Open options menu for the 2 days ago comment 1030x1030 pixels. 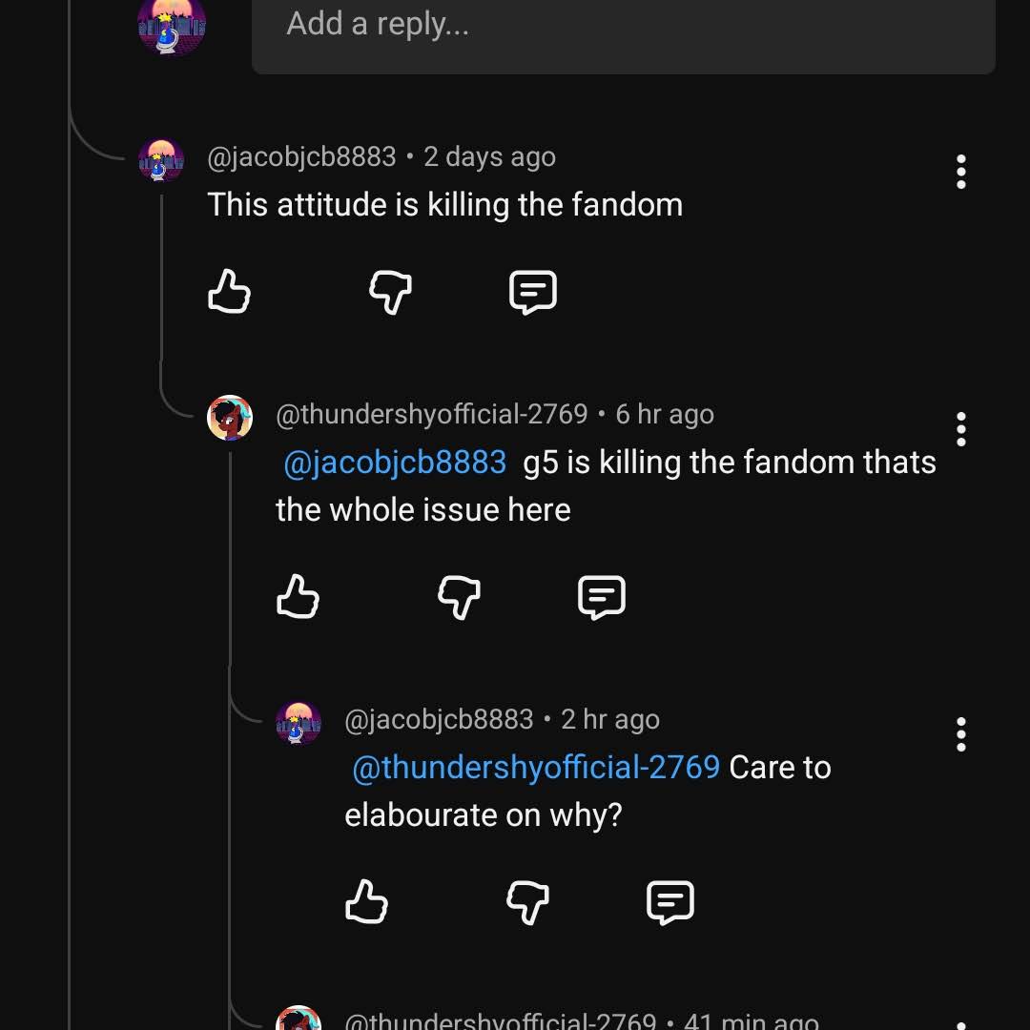click(961, 172)
